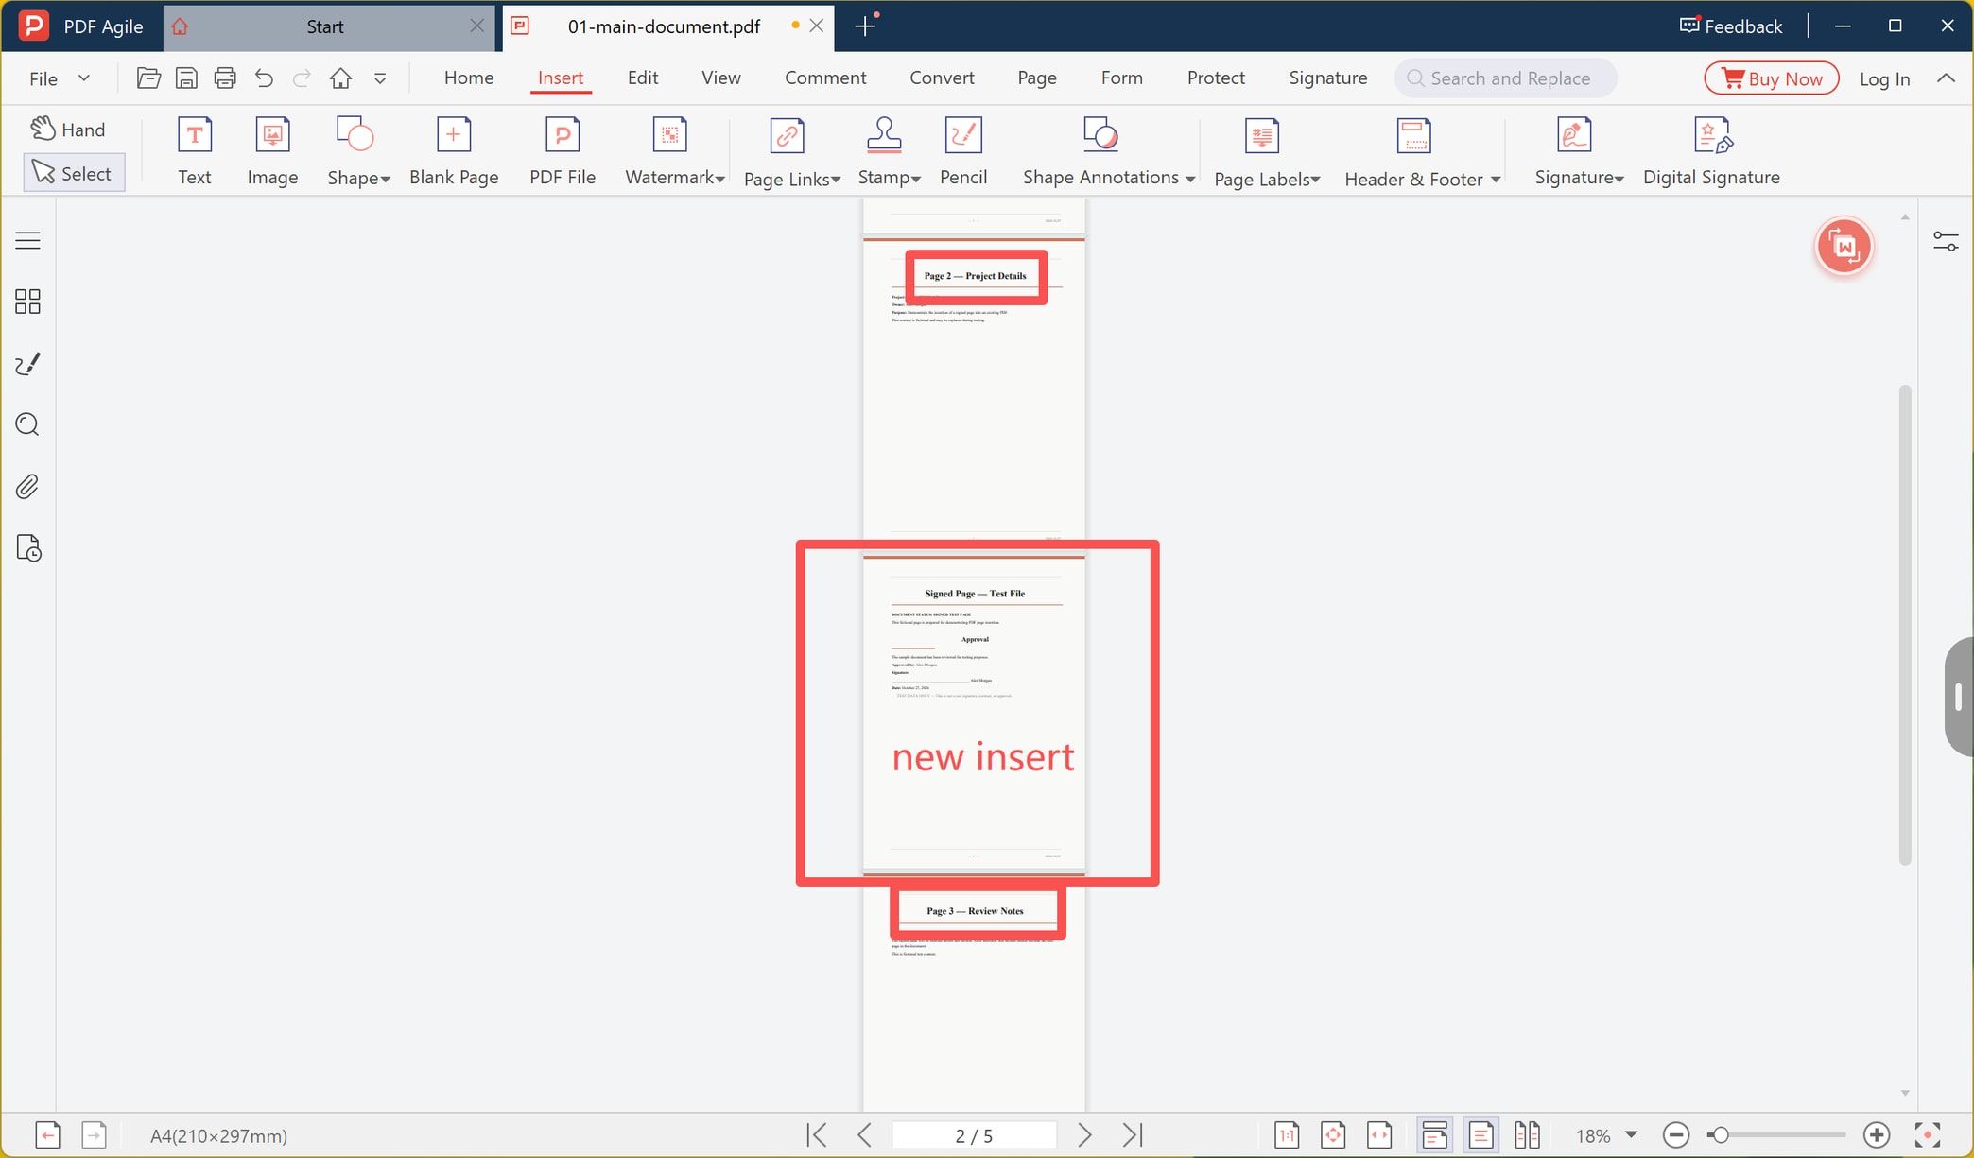The width and height of the screenshot is (1974, 1158).
Task: Open the Convert ribbon tab
Action: tap(942, 78)
